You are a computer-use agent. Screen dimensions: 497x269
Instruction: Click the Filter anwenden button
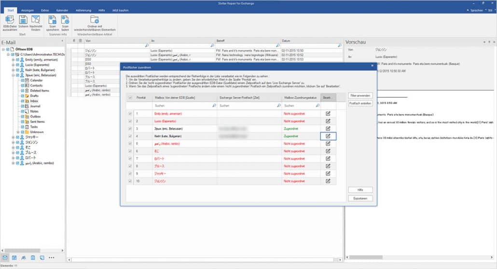(360, 96)
